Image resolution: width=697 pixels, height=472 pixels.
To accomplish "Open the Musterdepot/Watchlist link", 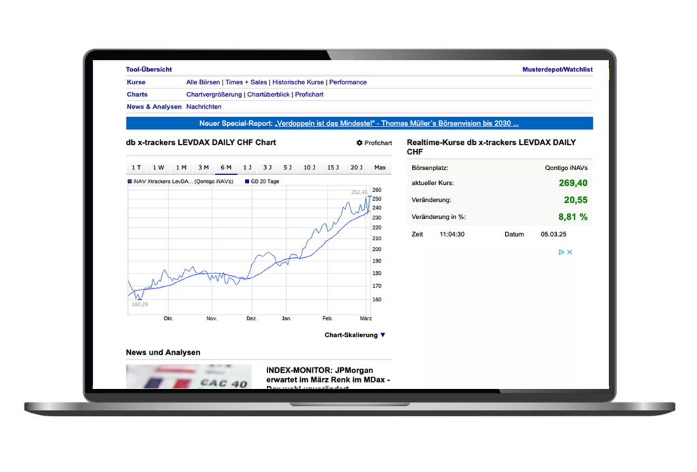I will 557,69.
